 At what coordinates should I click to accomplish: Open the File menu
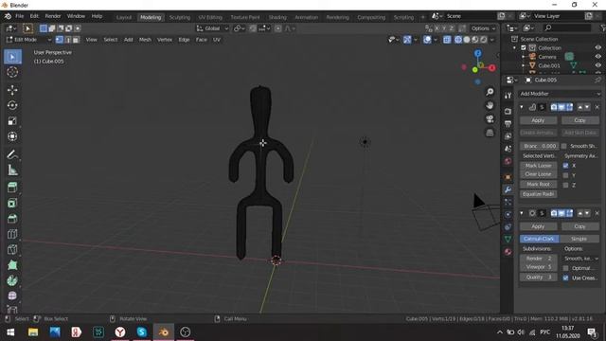[19, 16]
